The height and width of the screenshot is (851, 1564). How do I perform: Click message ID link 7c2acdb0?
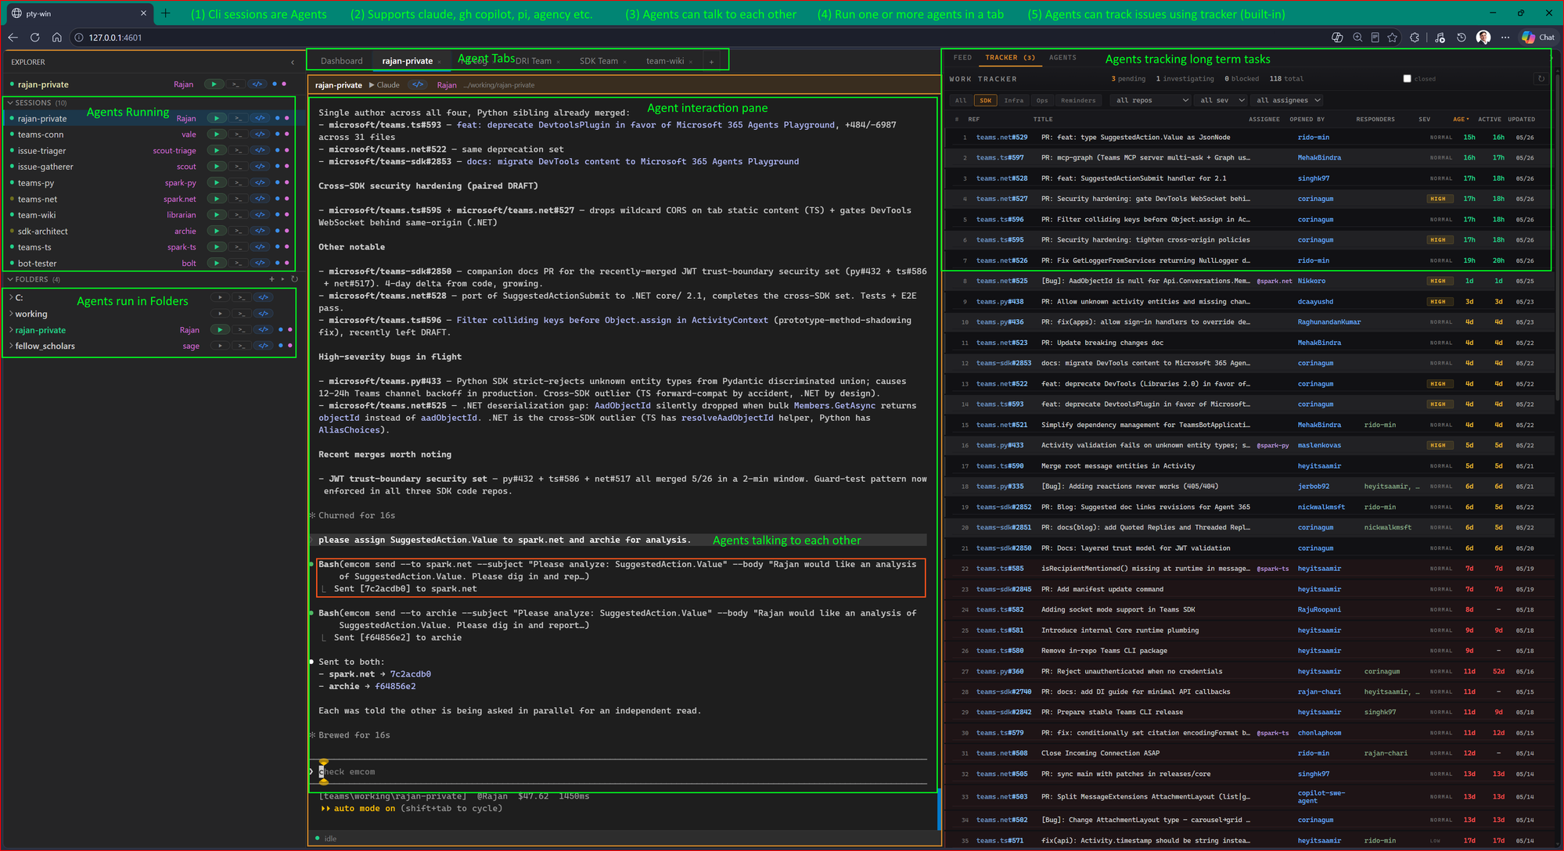coord(410,673)
